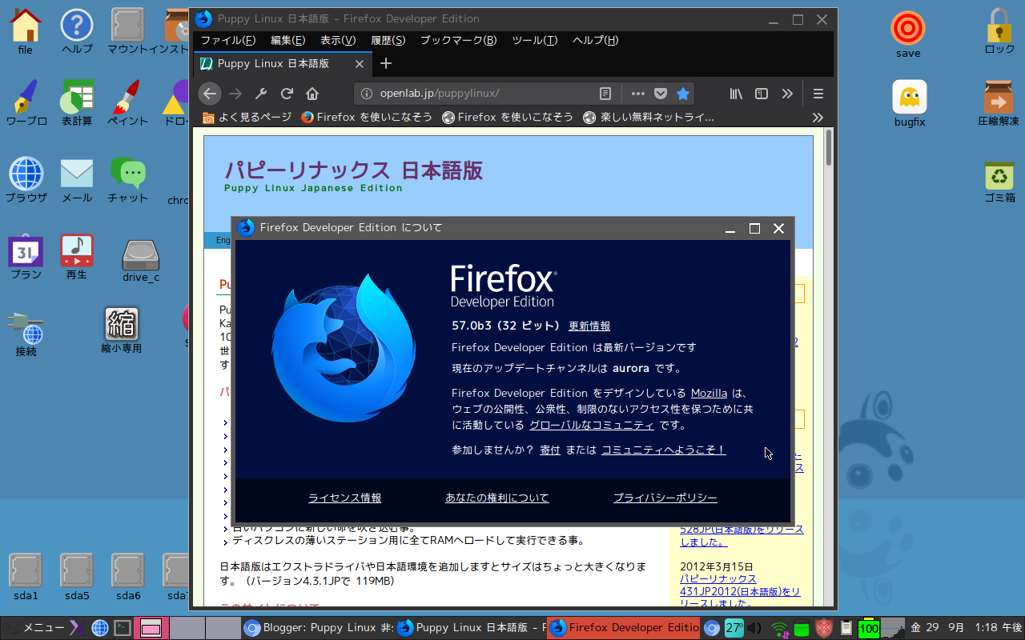Open チャット desktop icon
This screenshot has width=1025, height=640.
128,181
